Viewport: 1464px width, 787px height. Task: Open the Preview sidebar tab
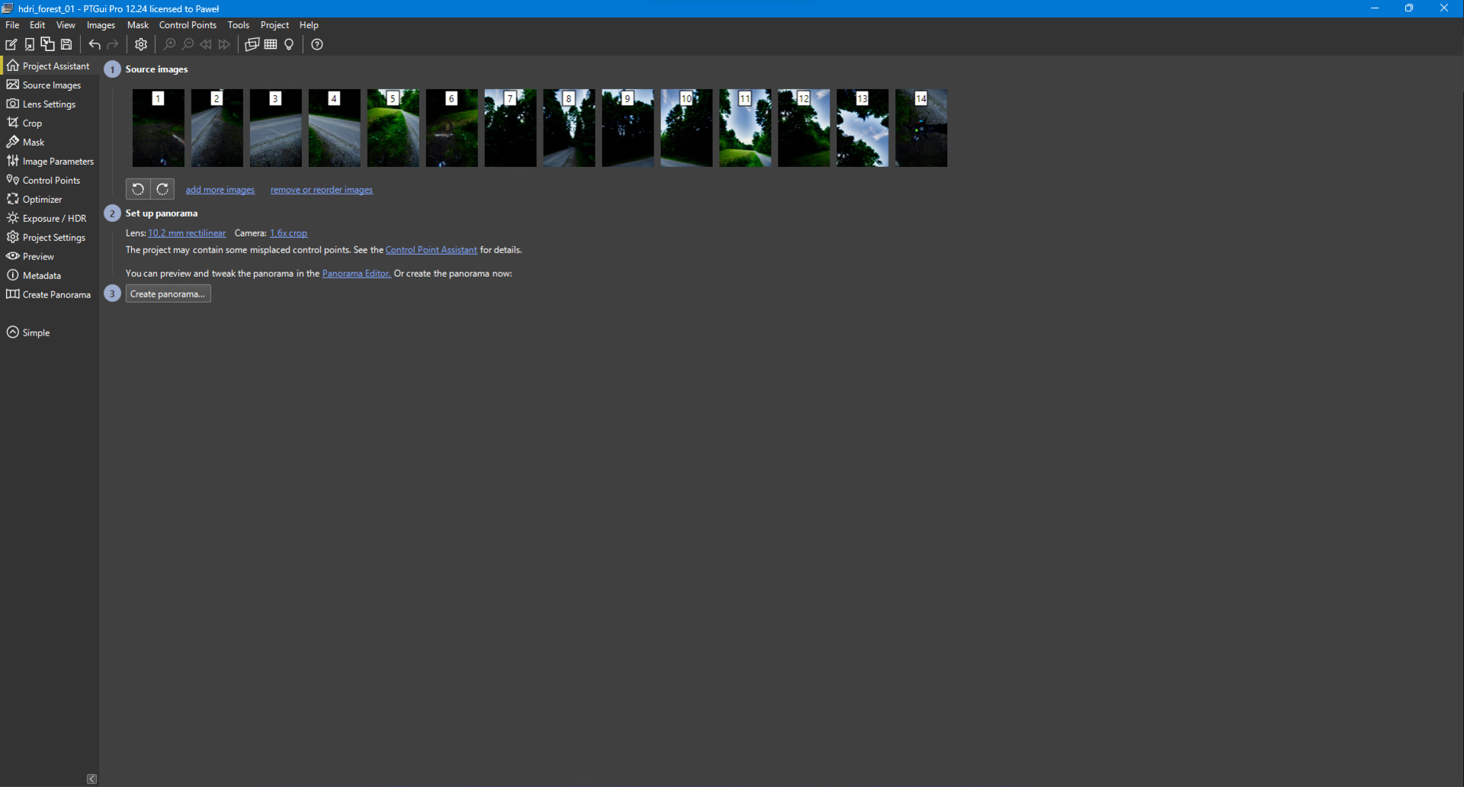coord(49,256)
